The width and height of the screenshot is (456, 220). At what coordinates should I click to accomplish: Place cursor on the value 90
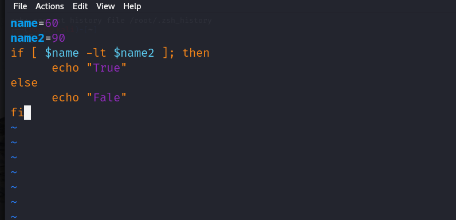58,38
